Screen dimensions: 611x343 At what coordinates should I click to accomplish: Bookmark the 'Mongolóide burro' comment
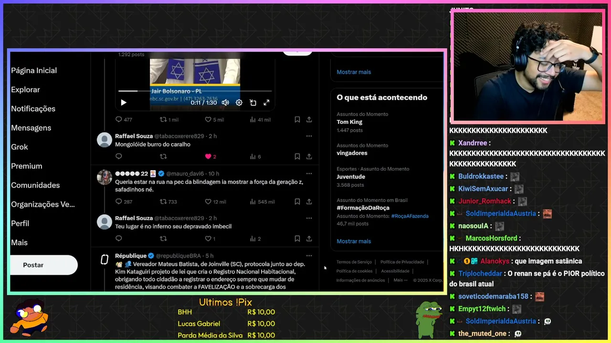[297, 156]
